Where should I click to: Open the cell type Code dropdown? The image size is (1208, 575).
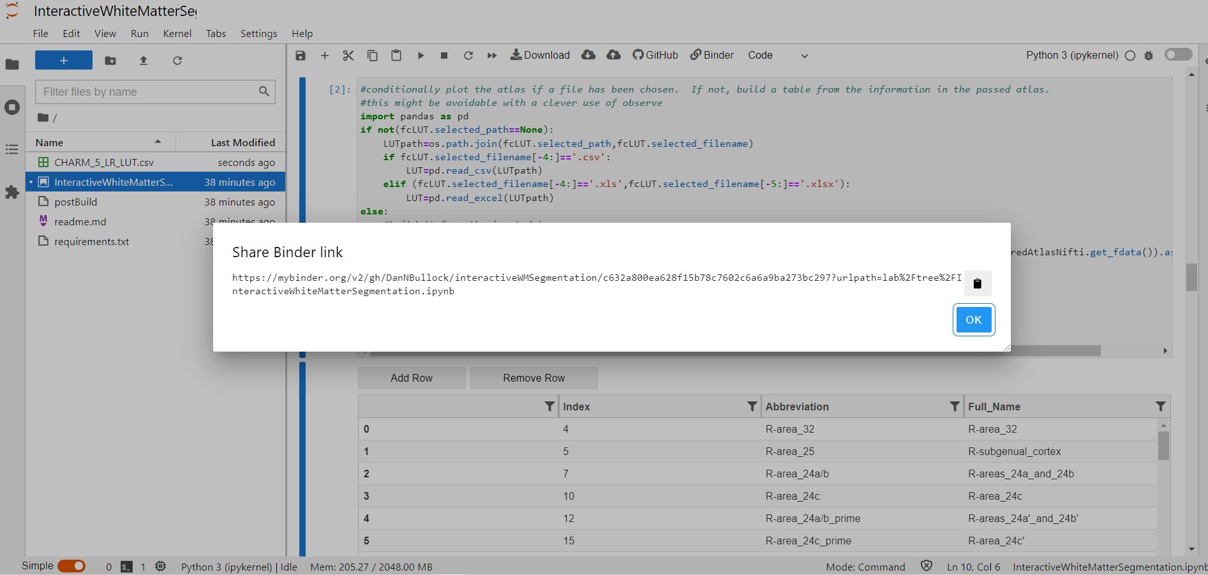778,56
